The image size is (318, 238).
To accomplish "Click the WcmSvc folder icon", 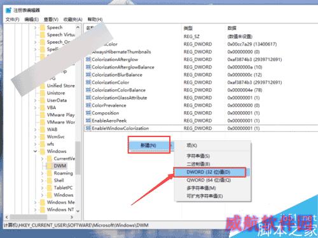I will (x=43, y=136).
